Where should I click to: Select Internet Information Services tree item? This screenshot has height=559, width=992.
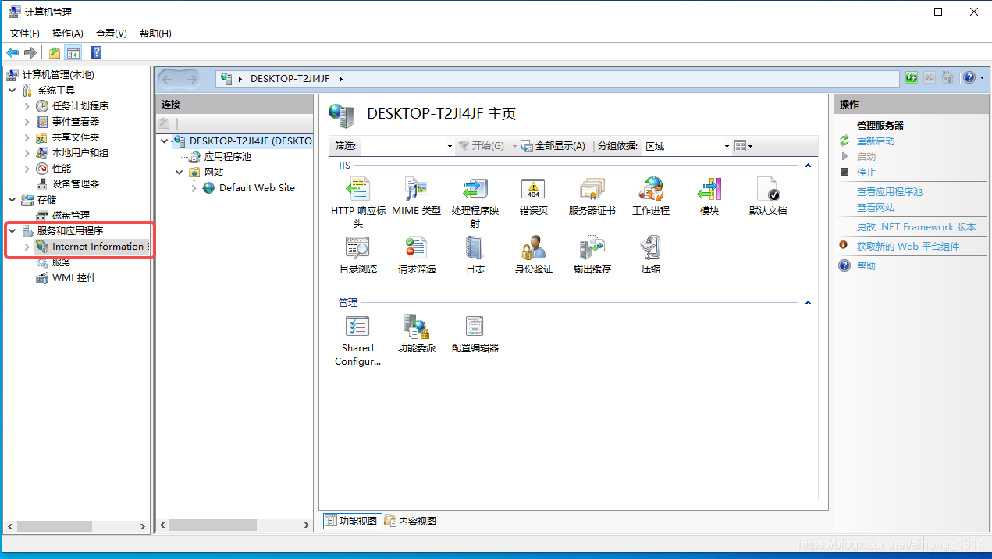[91, 247]
